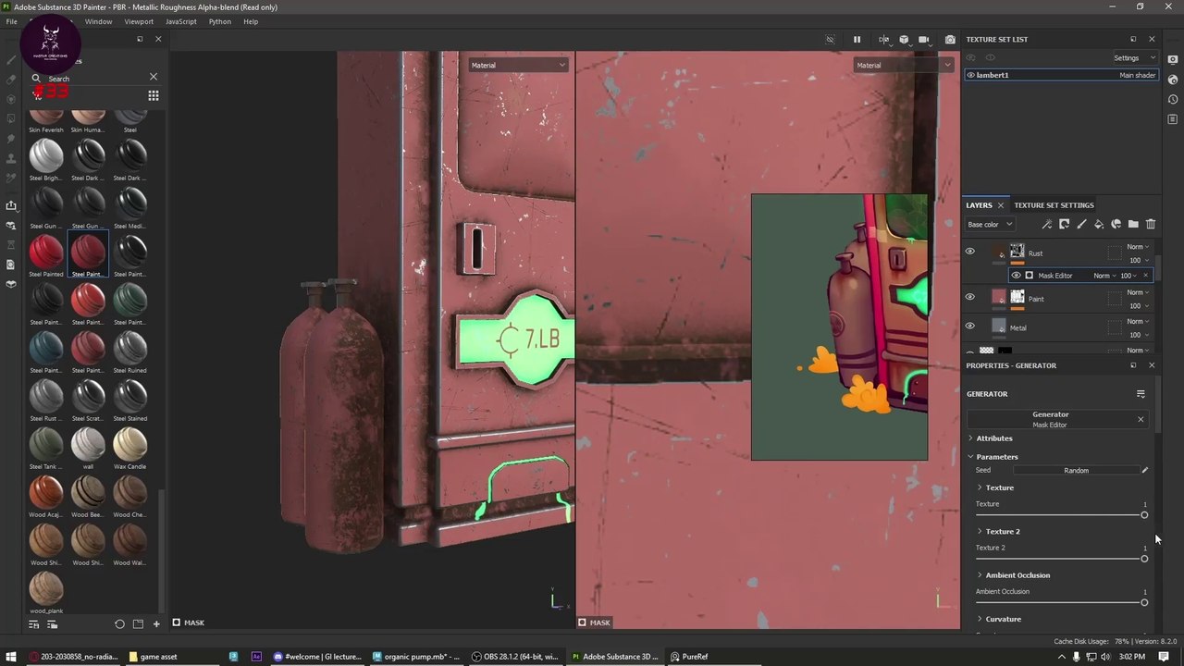
Task: Toggle visibility of lambert1 texture set
Action: [970, 75]
